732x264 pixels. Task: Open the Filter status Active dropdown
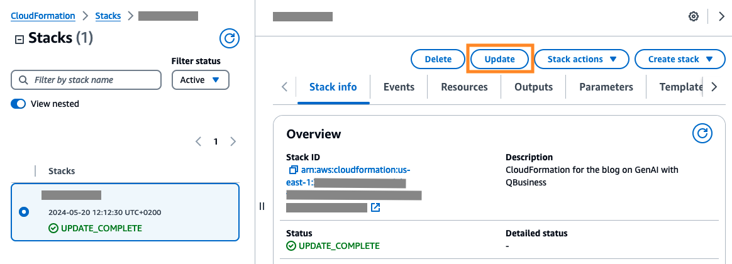[200, 80]
